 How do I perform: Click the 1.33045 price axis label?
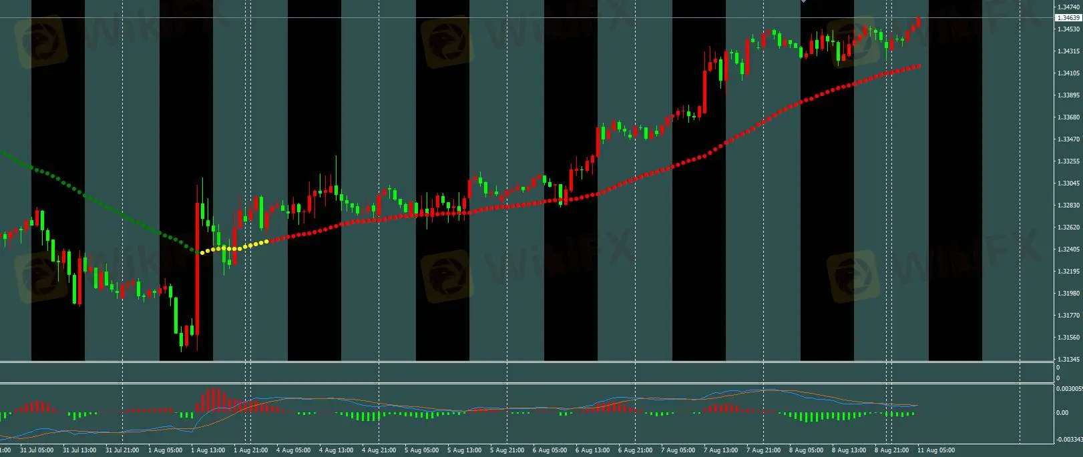pyautogui.click(x=1069, y=183)
